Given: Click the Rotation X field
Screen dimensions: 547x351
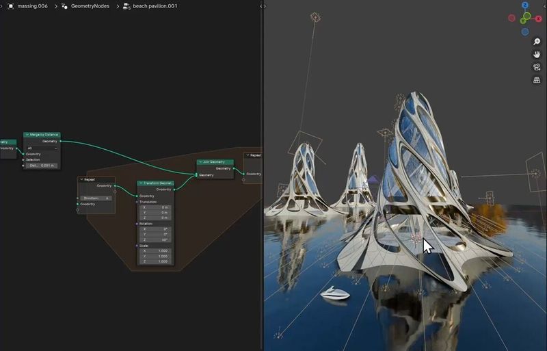Looking at the screenshot, I should coord(156,229).
